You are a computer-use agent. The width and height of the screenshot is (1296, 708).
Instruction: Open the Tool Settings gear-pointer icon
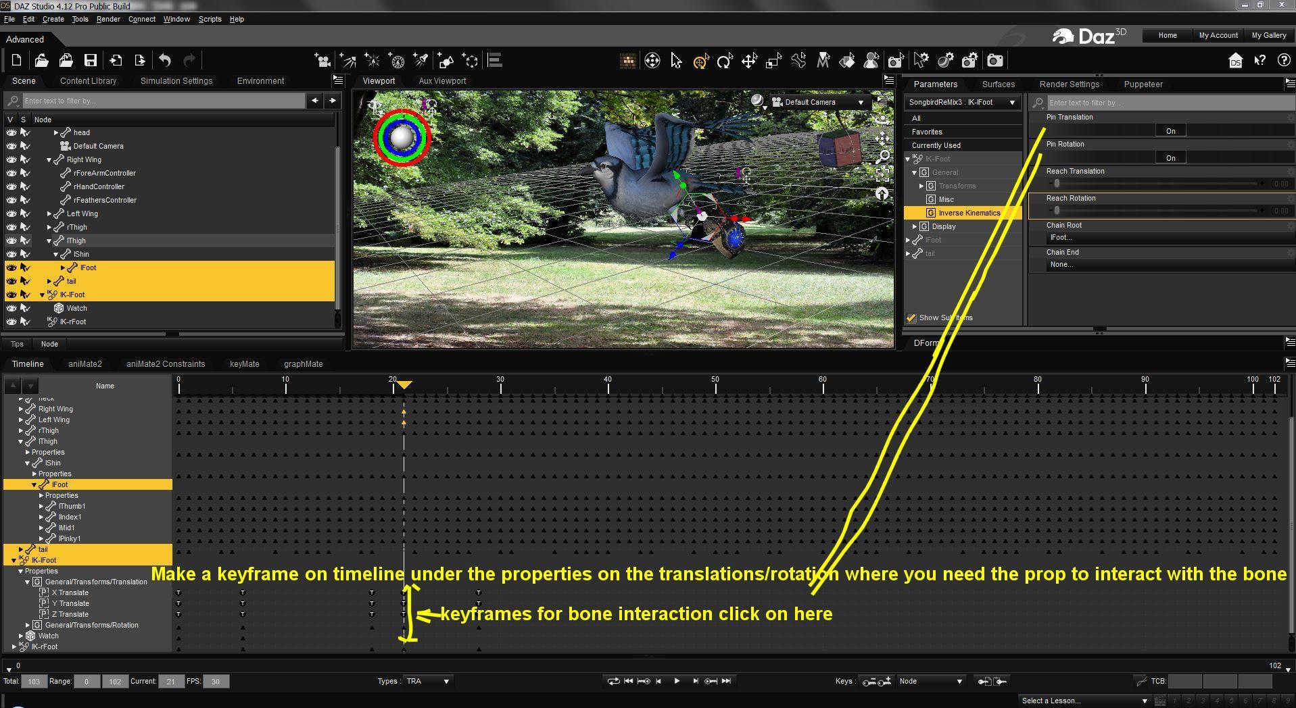point(921,61)
